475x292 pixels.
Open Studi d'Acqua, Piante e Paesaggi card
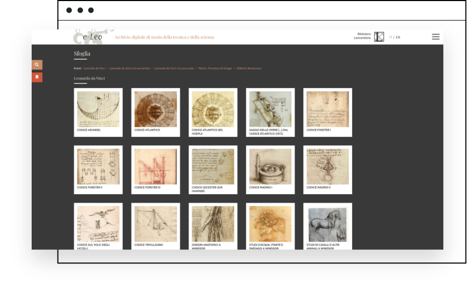(270, 226)
